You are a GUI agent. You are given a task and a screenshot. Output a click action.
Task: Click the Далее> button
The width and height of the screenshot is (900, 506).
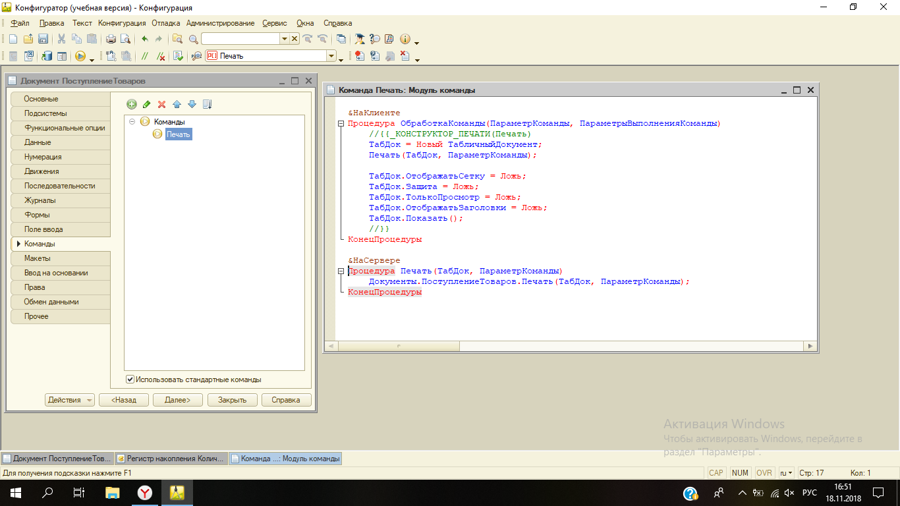[x=178, y=400]
